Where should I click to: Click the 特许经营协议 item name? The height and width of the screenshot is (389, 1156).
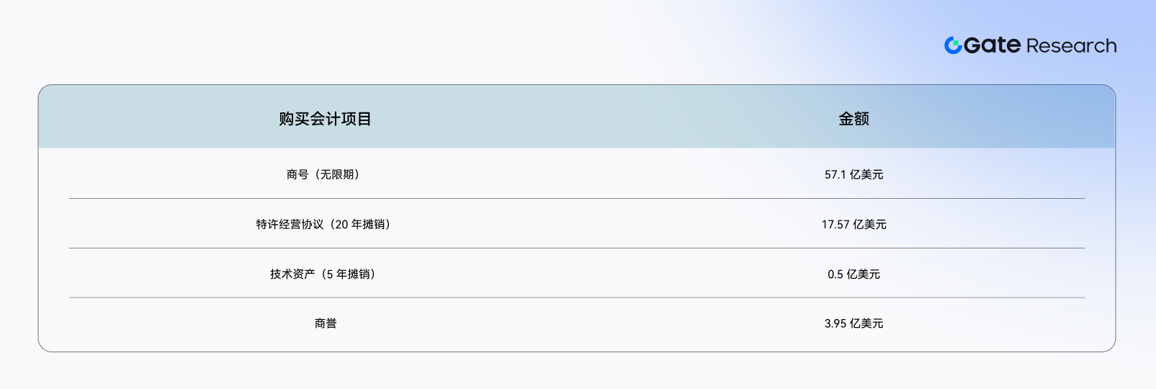coord(290,224)
